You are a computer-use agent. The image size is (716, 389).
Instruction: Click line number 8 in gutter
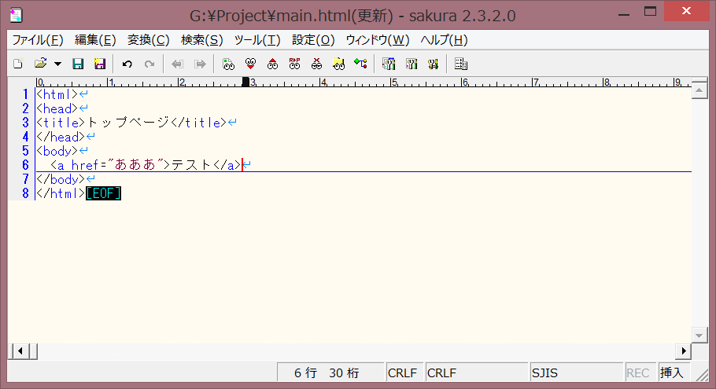click(25, 193)
